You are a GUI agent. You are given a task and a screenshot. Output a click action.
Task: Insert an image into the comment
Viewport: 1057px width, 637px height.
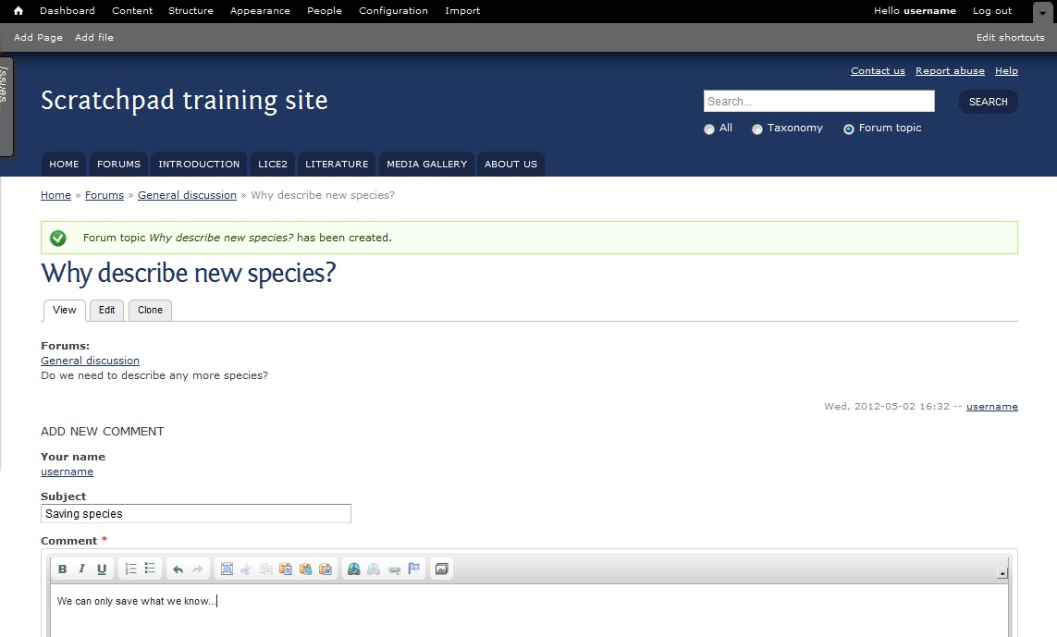pyautogui.click(x=441, y=569)
